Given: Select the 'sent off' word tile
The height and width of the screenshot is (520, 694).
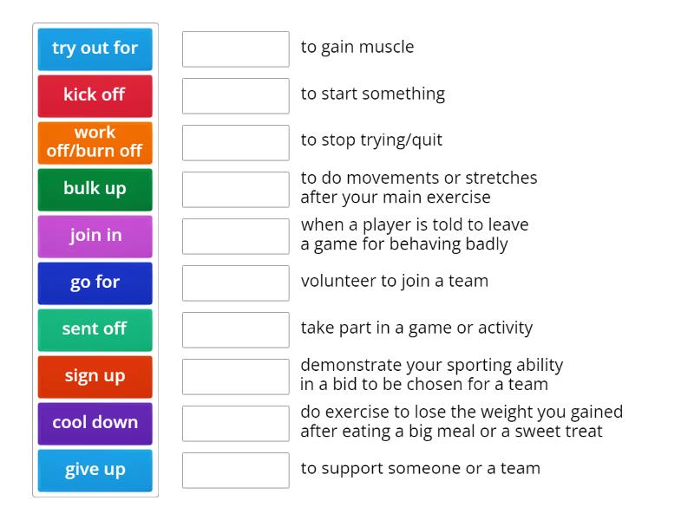Looking at the screenshot, I should tap(95, 329).
